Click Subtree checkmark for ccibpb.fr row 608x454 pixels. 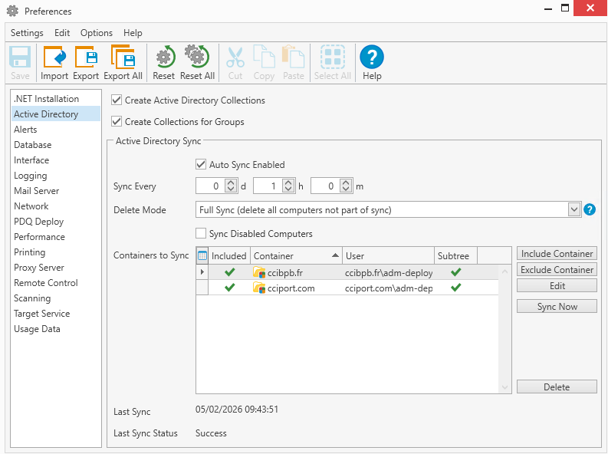click(x=456, y=272)
